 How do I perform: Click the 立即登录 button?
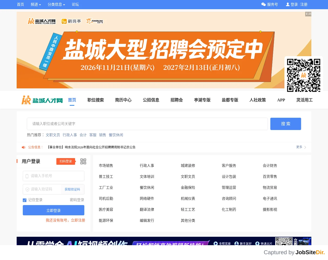tap(54, 210)
